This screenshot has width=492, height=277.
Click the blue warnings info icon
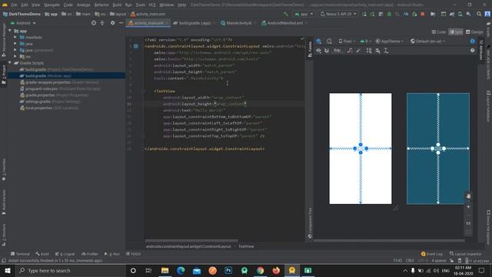pyautogui.click(x=472, y=41)
